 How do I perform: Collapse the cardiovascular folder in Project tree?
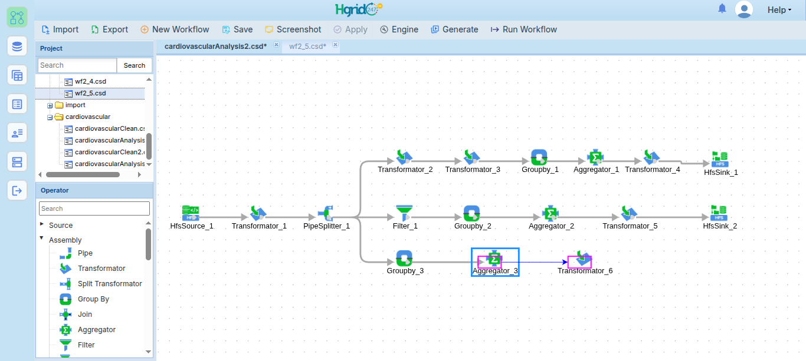[x=50, y=117]
